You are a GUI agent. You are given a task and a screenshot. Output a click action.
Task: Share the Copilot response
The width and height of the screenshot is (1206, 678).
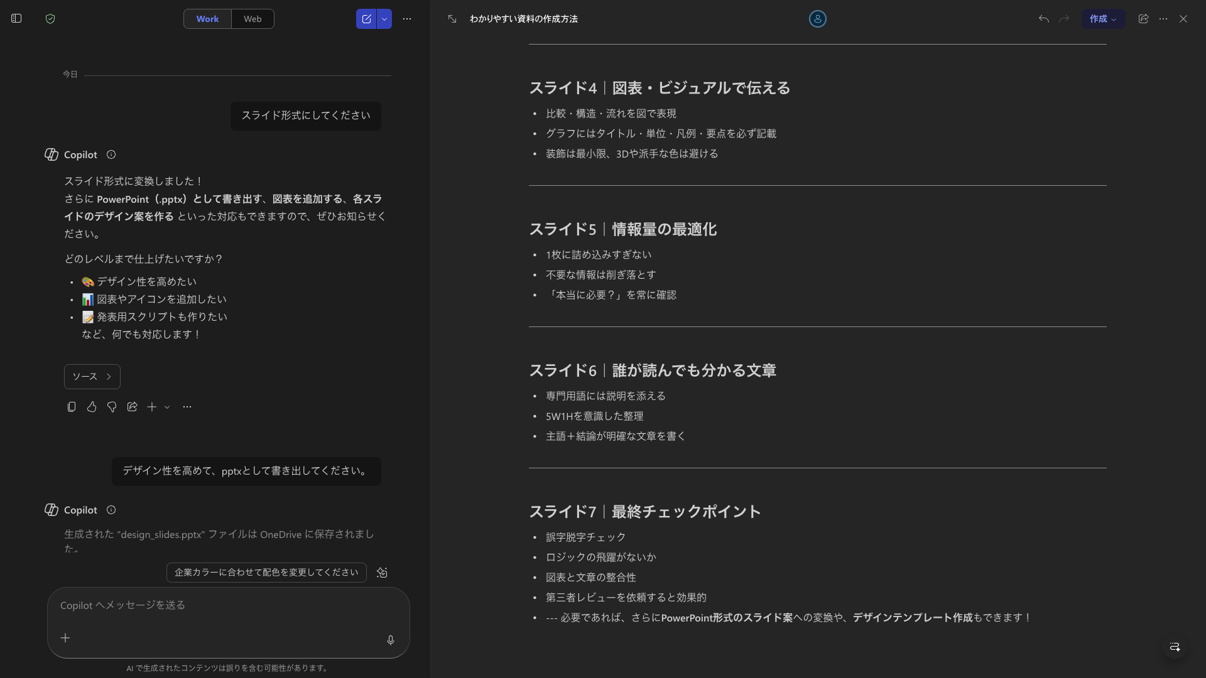(x=132, y=407)
